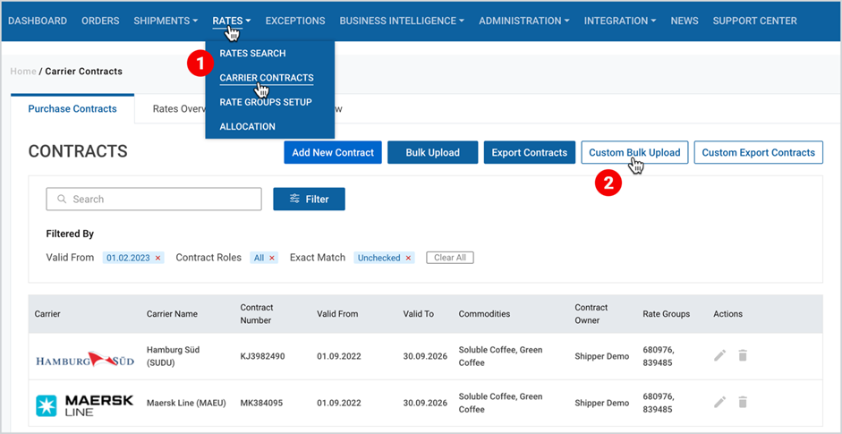The image size is (842, 434).
Task: Click the Custom Bulk Upload button
Action: point(634,152)
